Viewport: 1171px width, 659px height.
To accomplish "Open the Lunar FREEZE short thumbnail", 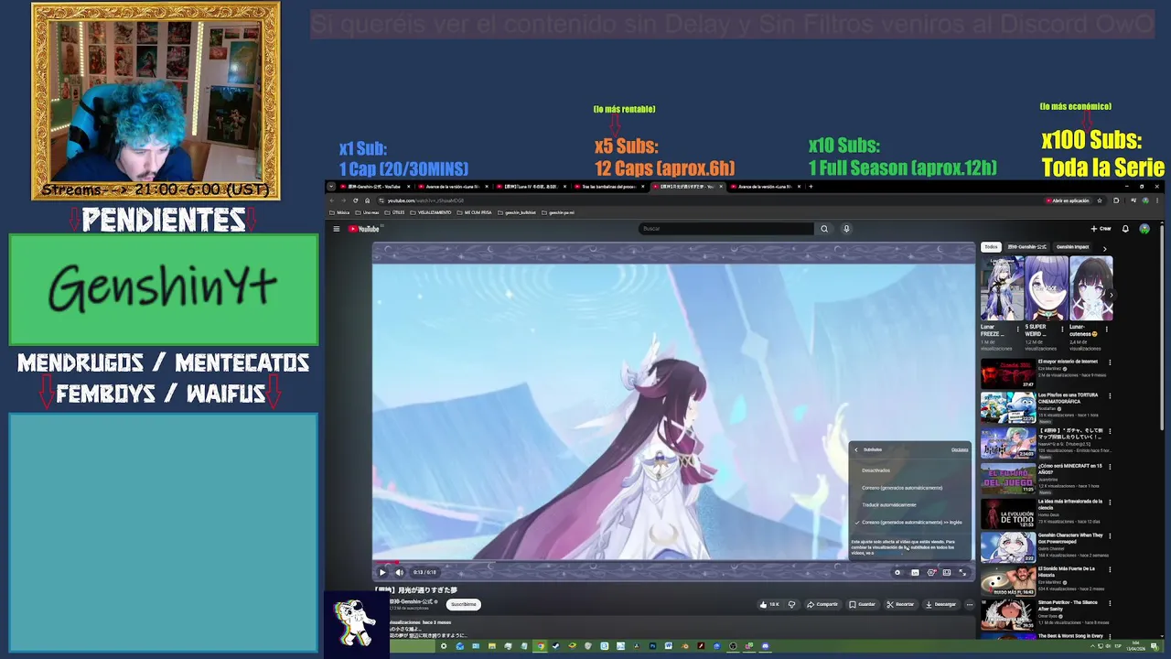I will click(x=1001, y=288).
